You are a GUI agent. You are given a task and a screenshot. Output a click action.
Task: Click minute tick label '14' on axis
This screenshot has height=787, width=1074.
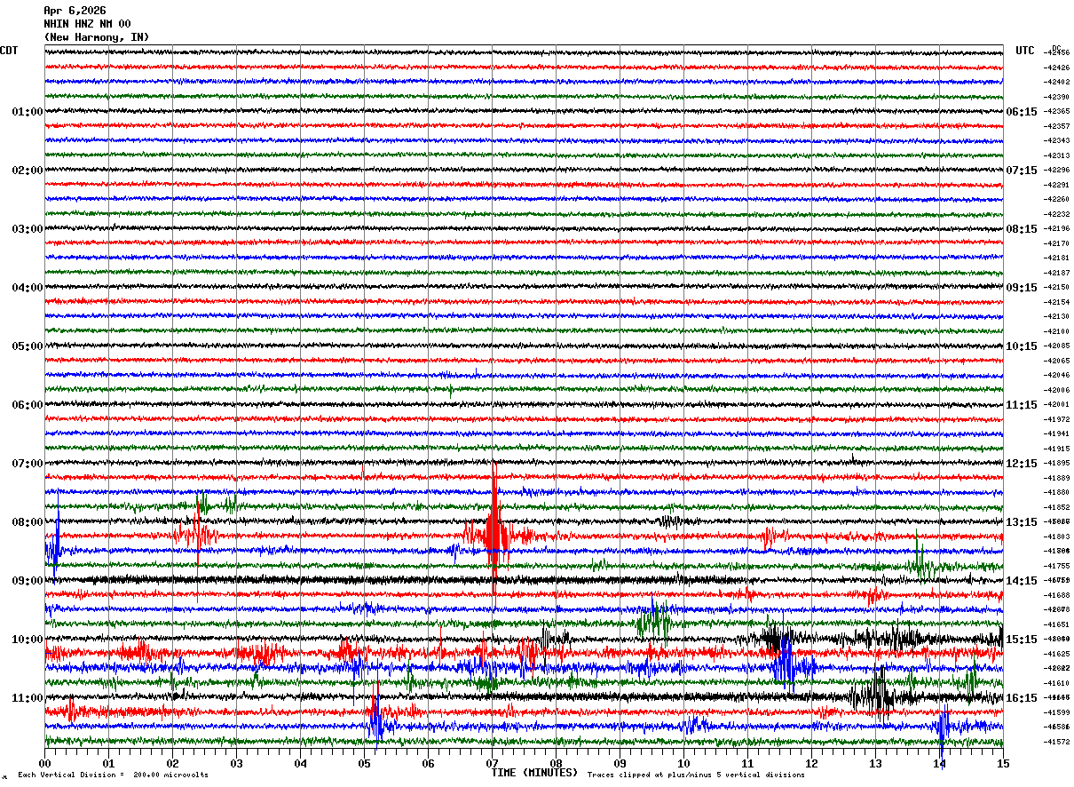pos(939,763)
